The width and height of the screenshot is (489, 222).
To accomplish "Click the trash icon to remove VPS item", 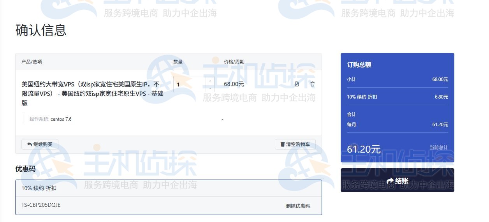I will (312, 84).
